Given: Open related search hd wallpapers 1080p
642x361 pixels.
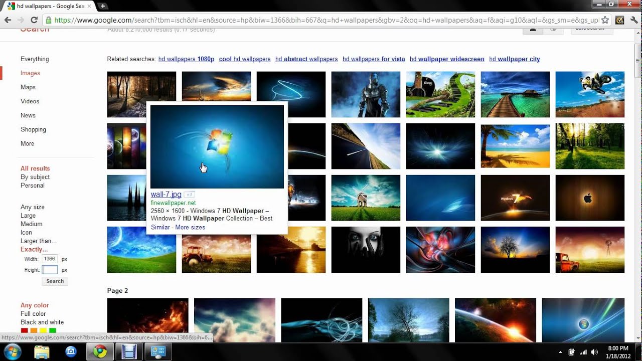Looking at the screenshot, I should coord(186,59).
